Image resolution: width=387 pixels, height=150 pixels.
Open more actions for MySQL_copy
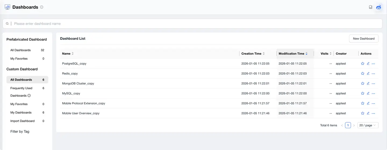coord(373,94)
